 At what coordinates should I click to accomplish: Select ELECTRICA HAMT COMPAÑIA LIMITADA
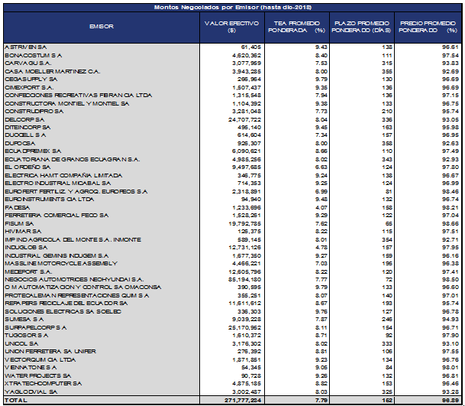tap(63, 176)
